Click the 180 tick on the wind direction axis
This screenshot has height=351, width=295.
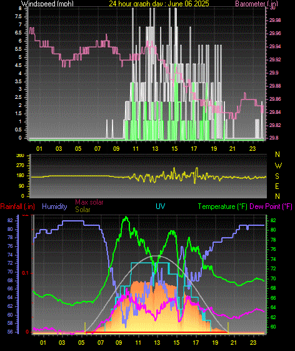click(20, 176)
